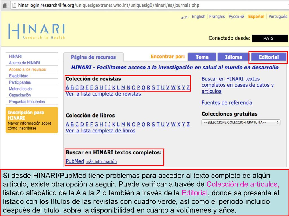
Task: Click Colecciones gratuitas heading
Action: point(229,114)
